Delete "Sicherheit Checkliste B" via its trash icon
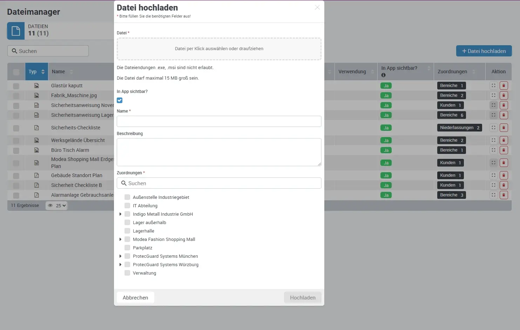Viewport: 520px width, 330px height. (504, 185)
